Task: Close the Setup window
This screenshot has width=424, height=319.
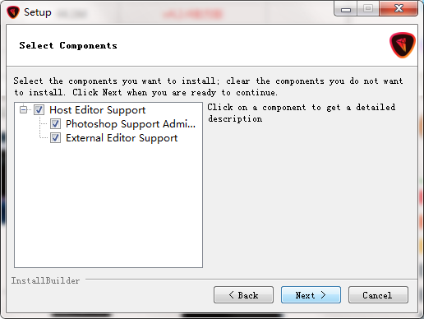Action: tap(399, 9)
